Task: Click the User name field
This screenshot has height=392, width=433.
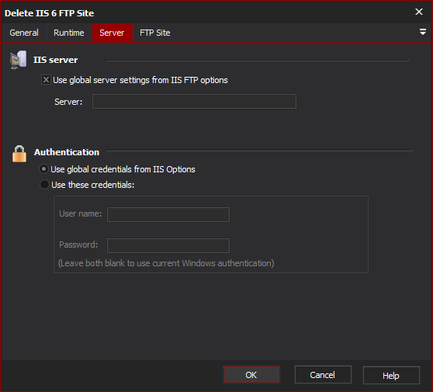Action: point(168,214)
